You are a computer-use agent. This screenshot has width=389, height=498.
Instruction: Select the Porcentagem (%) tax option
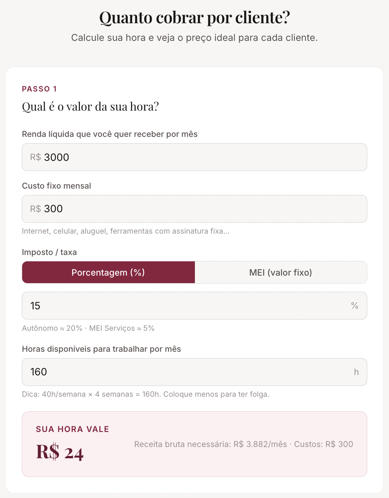click(109, 272)
